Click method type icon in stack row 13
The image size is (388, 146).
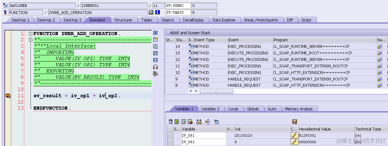[191, 53]
